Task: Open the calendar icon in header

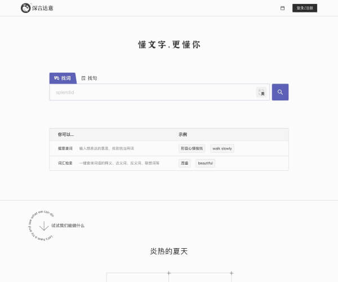Action: tap(282, 8)
